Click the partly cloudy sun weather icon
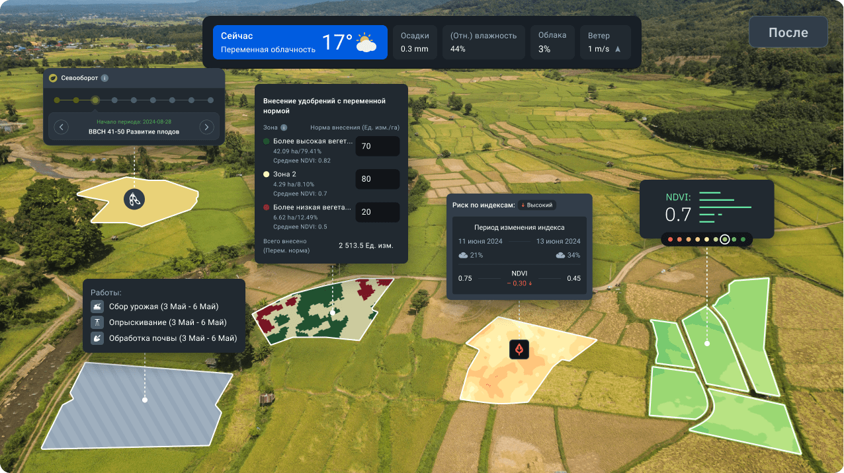Screen dimensions: 844x473 click(x=366, y=43)
